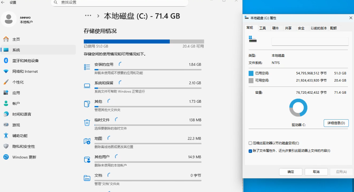Open 系统和保留 storage category
The width and height of the screenshot is (354, 192).
pyautogui.click(x=142, y=87)
